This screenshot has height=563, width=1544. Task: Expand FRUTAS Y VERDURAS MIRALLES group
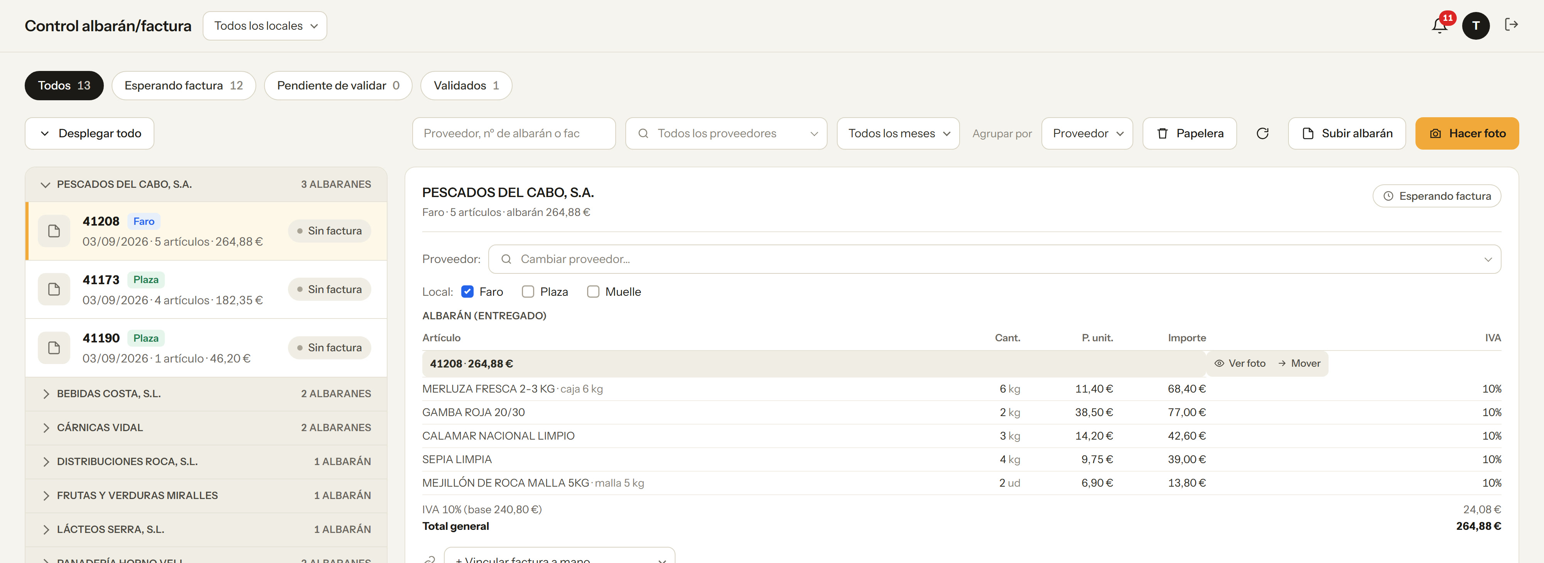[206, 496]
